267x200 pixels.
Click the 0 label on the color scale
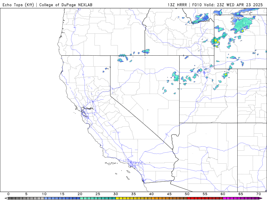[8, 194]
